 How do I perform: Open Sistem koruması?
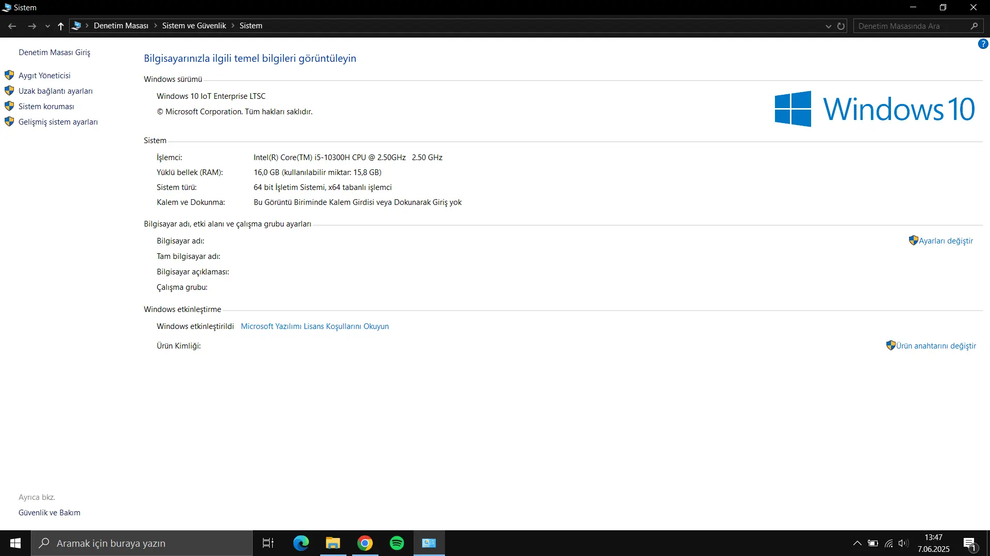[46, 107]
